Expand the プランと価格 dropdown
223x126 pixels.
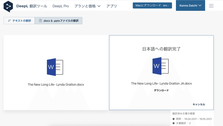point(88,6)
